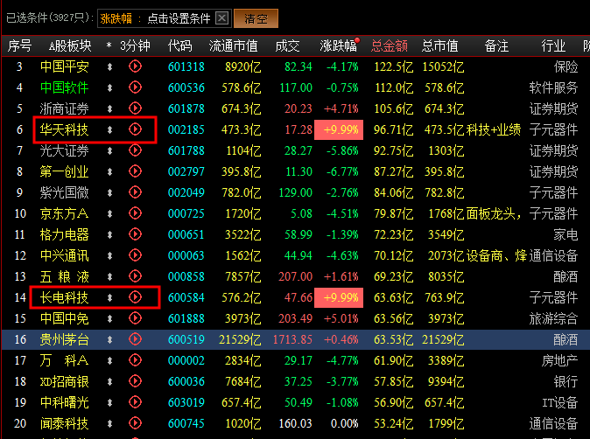Select stock name 中国软件
590x439 pixels.
click(x=65, y=88)
